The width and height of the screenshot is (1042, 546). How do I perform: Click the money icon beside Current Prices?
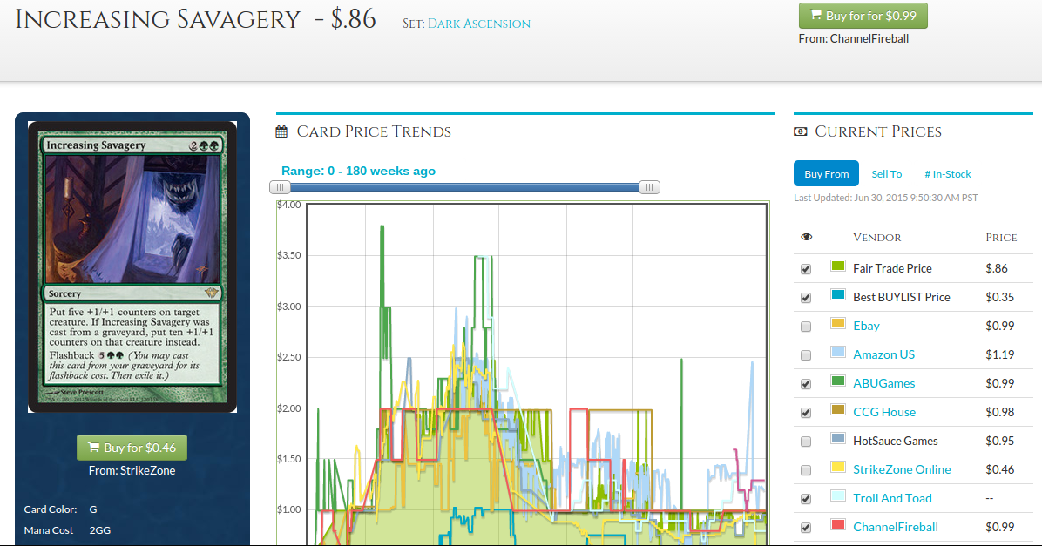(x=800, y=131)
